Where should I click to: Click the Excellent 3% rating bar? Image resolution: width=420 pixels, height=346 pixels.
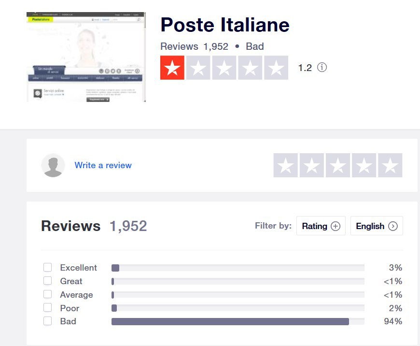(x=238, y=268)
